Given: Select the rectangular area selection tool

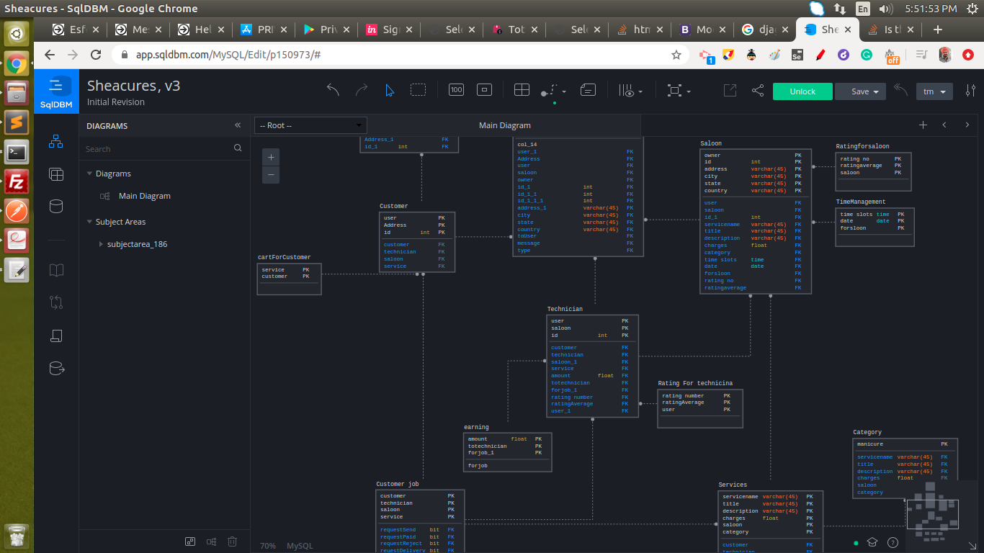Looking at the screenshot, I should coord(418,90).
